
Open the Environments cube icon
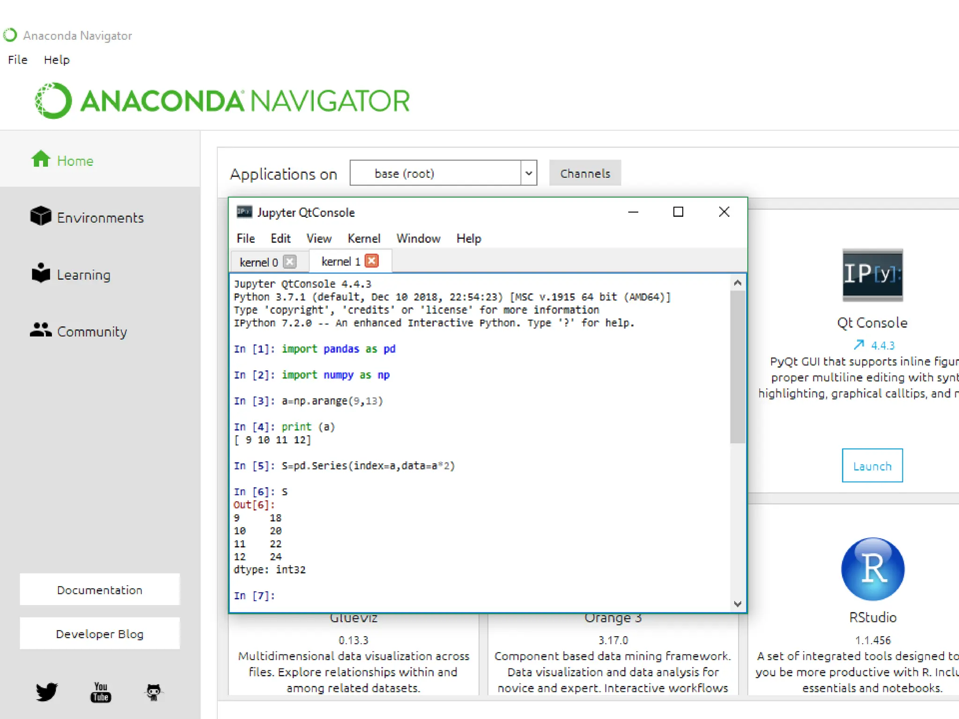[41, 216]
